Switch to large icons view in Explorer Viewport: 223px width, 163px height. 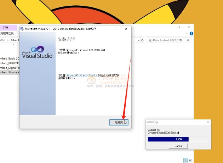tap(190, 161)
